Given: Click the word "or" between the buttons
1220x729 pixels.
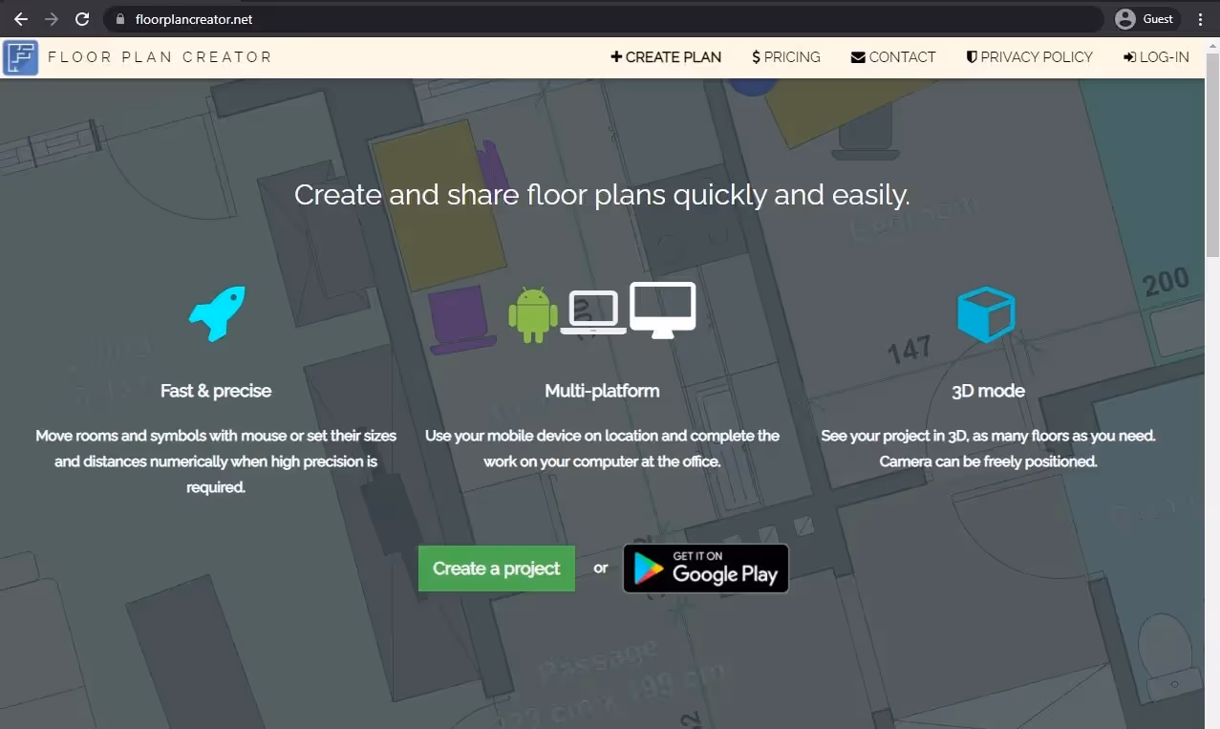Looking at the screenshot, I should coord(600,568).
